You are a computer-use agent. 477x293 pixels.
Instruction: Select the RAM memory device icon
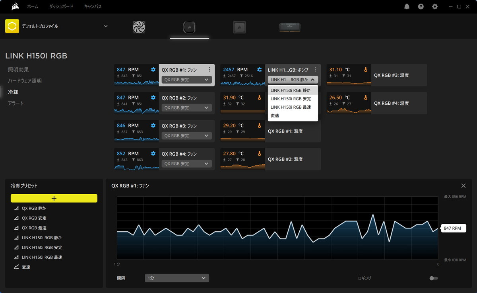click(290, 27)
